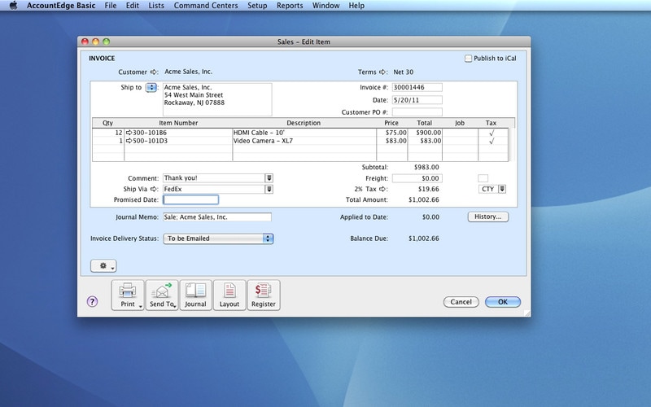Open the Ship to address selector
651x407 pixels.
[151, 88]
